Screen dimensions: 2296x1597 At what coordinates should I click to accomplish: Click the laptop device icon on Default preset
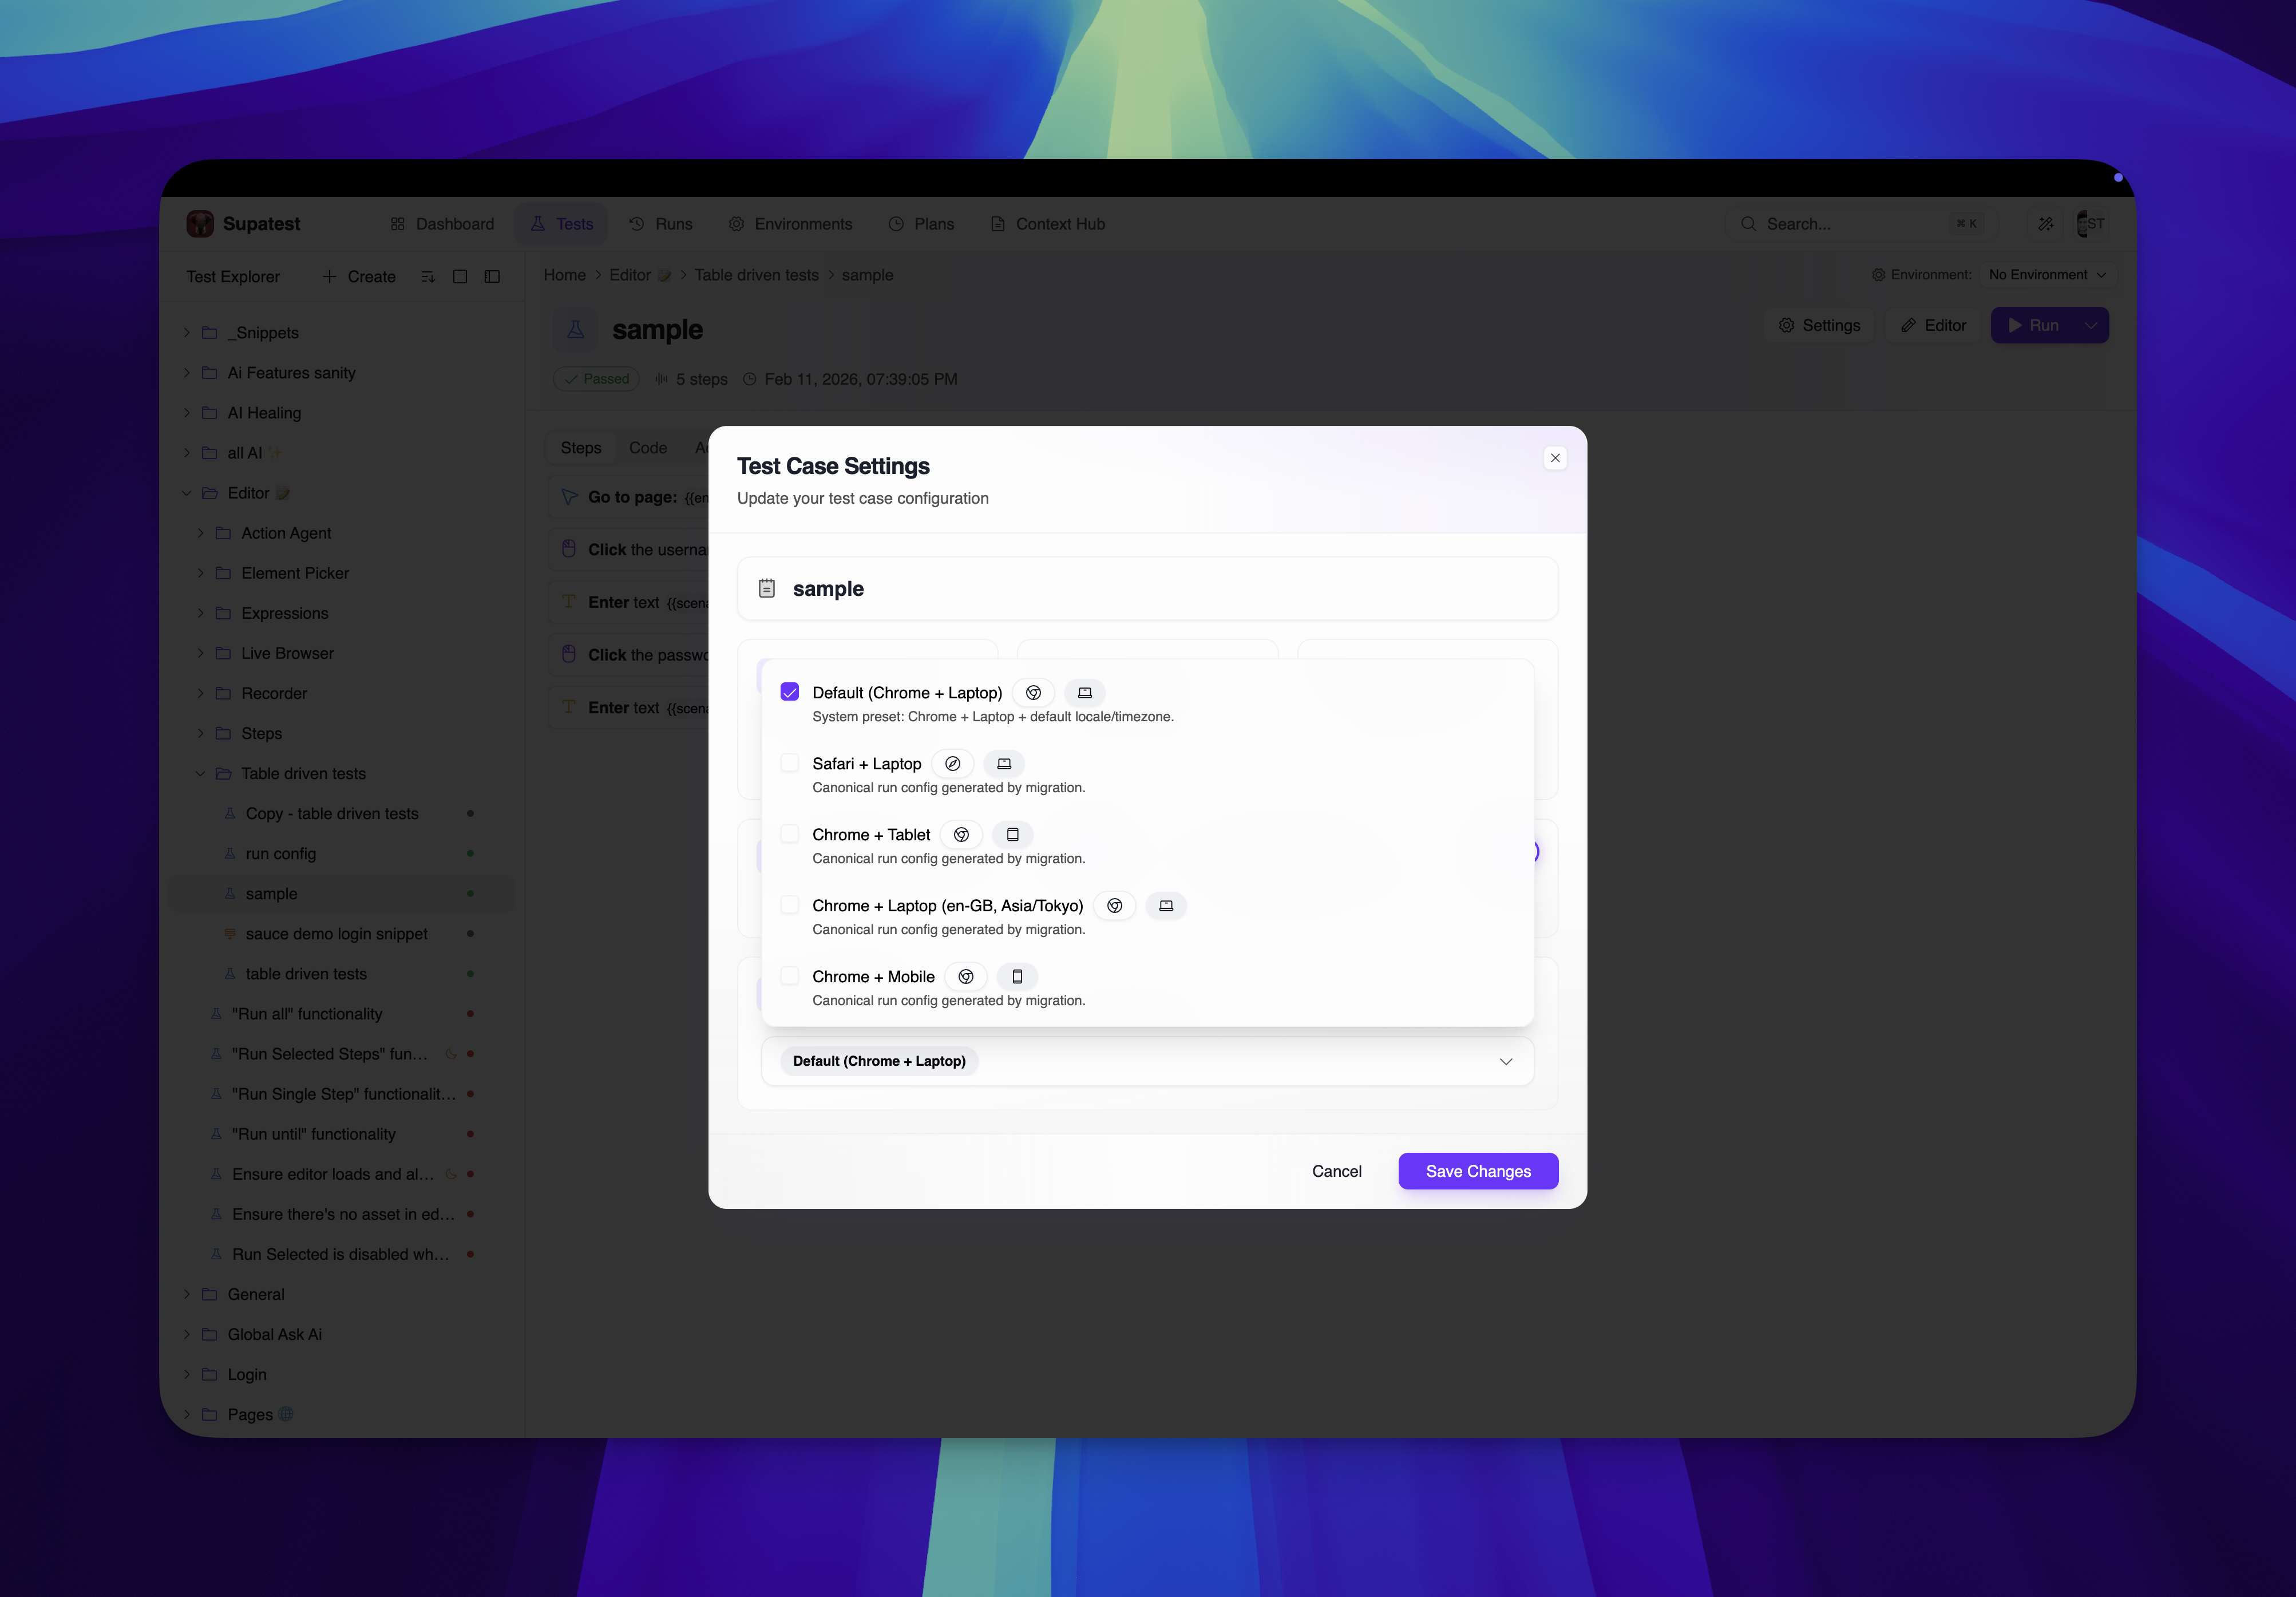(x=1084, y=692)
